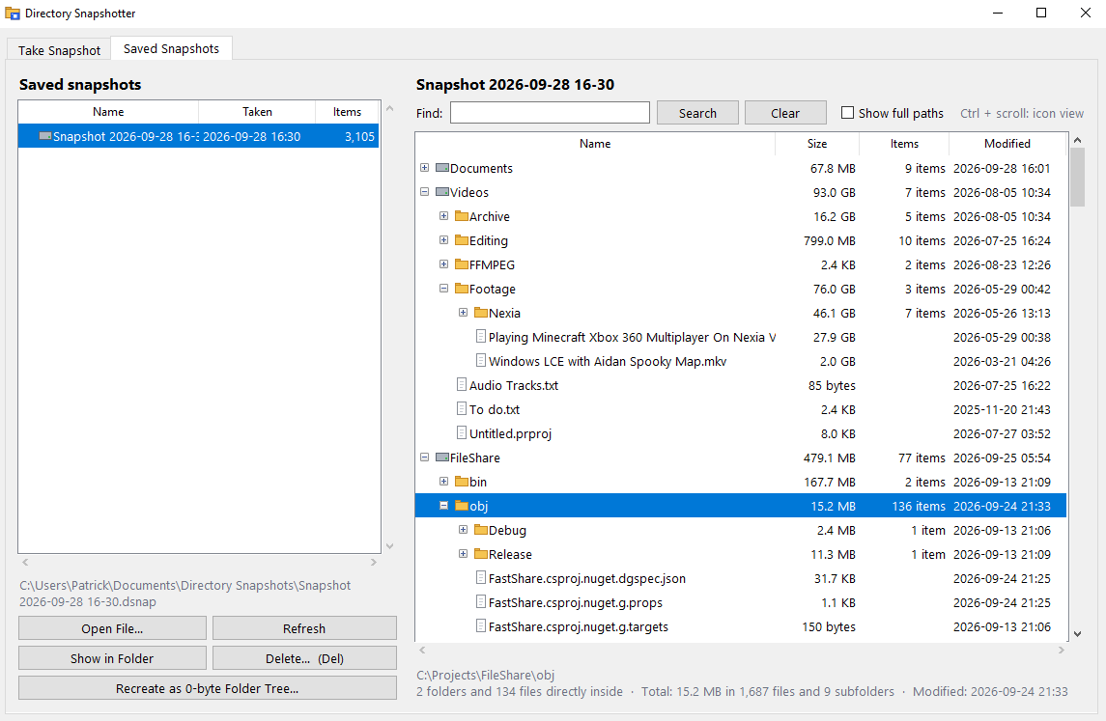1106x721 pixels.
Task: Click the Search button
Action: 697,113
